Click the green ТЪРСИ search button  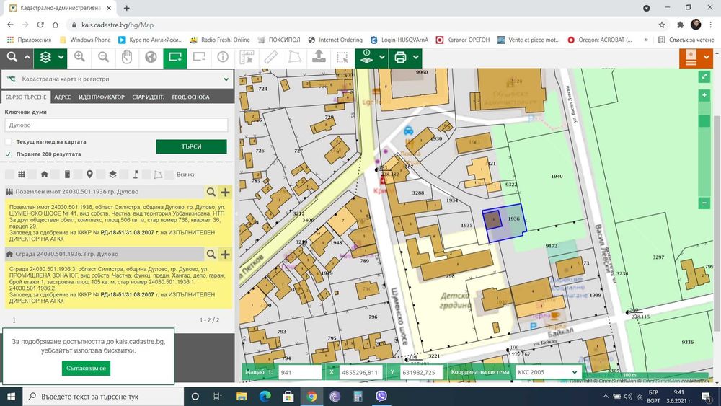click(x=191, y=146)
